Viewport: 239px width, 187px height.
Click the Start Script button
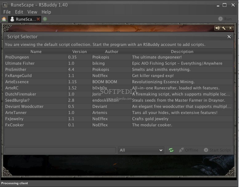tap(217, 150)
